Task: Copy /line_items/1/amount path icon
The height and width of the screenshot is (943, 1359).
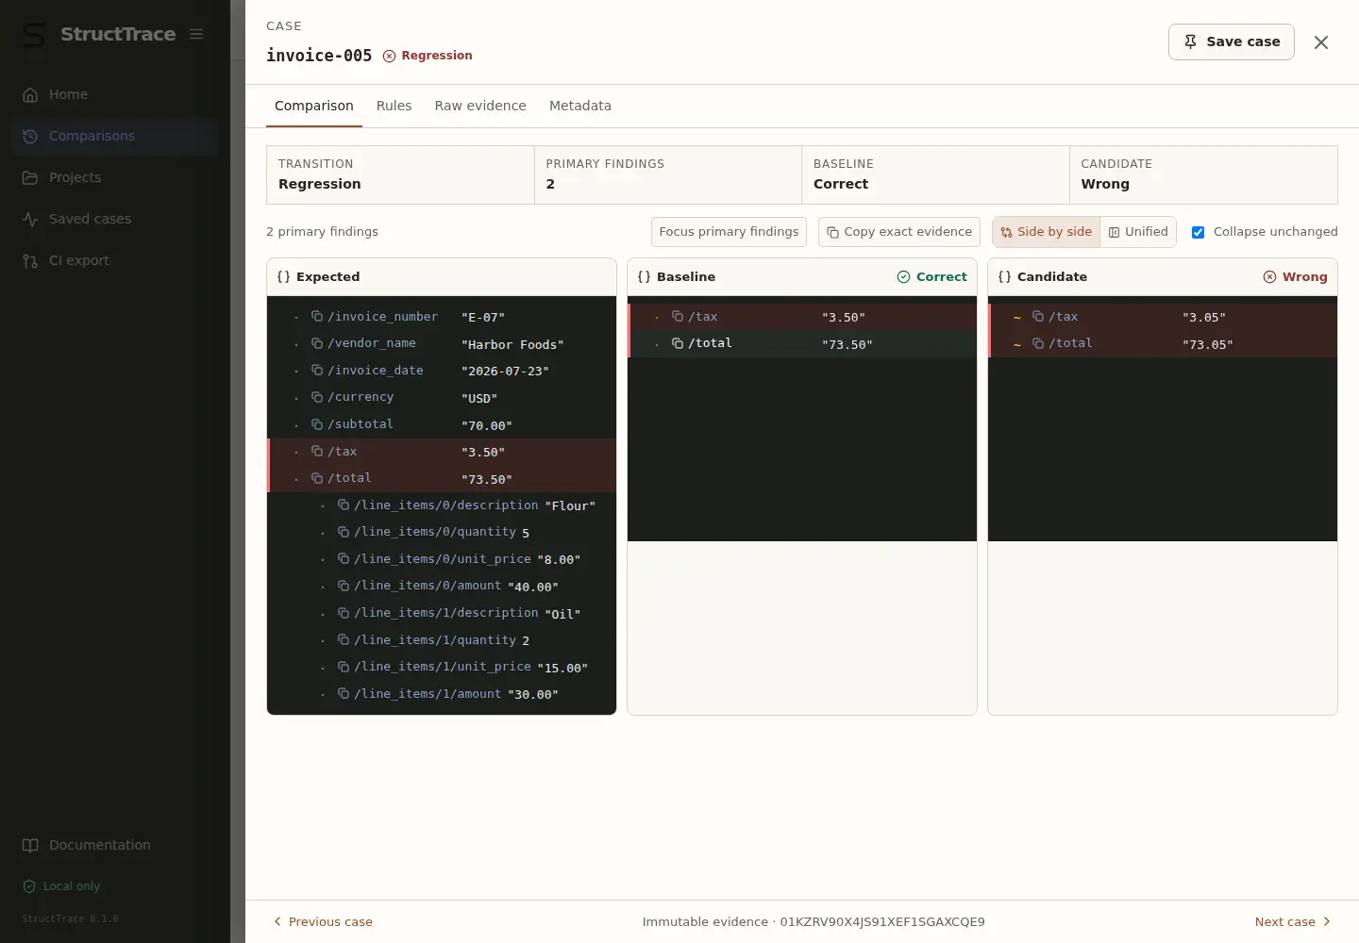Action: point(344,694)
